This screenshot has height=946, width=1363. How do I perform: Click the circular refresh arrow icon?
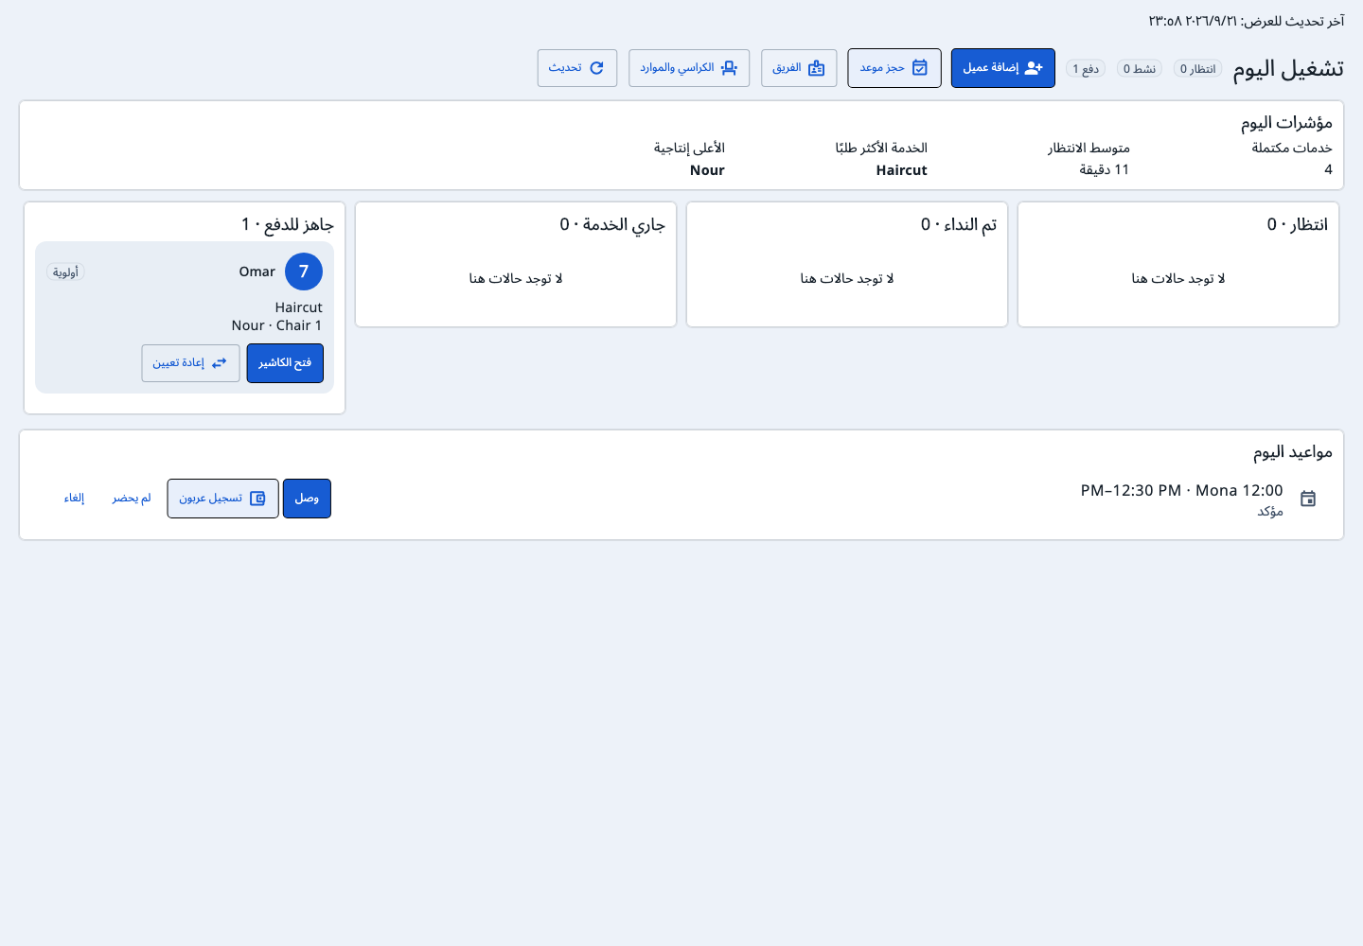[x=596, y=68]
